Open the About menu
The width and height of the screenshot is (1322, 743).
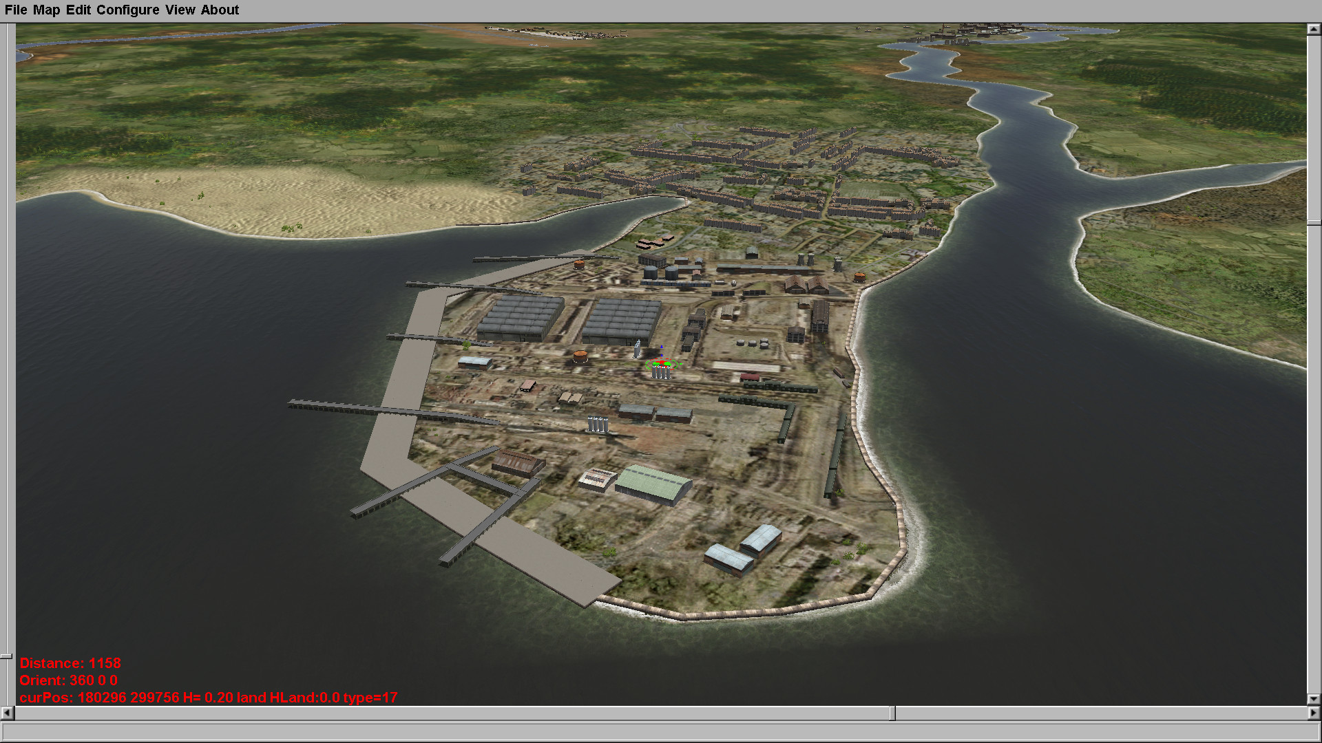220,10
